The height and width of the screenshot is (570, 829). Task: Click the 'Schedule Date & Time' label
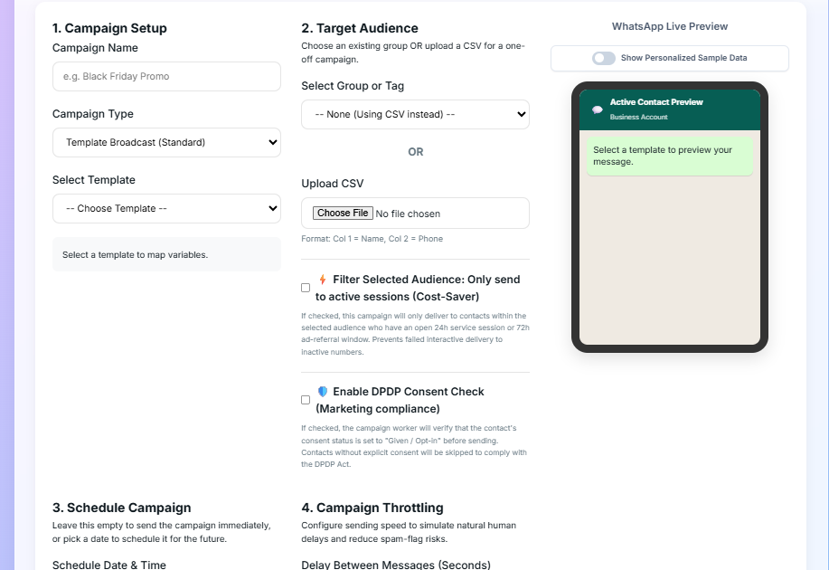(108, 565)
